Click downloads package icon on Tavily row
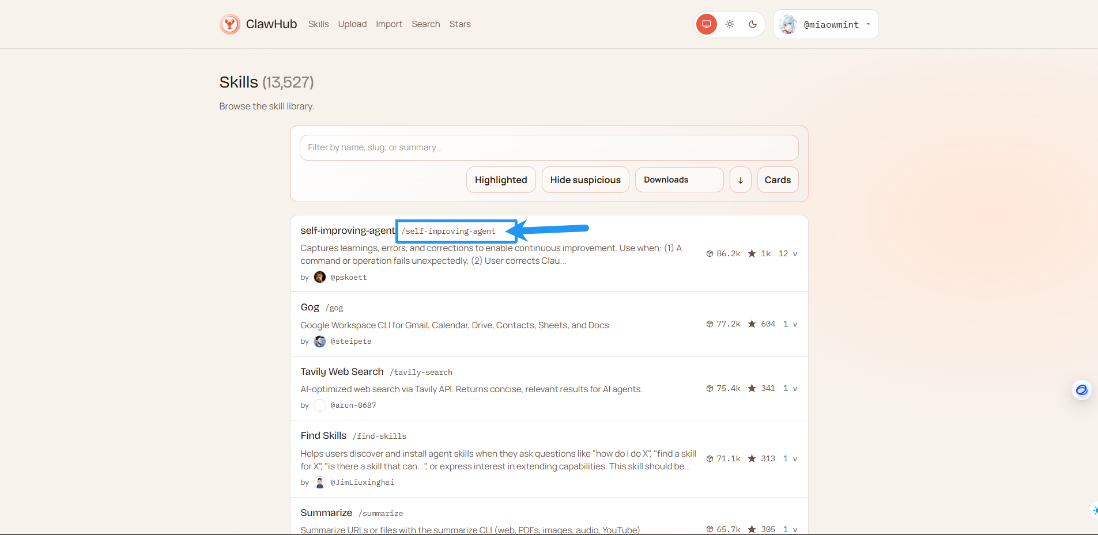 click(x=710, y=389)
